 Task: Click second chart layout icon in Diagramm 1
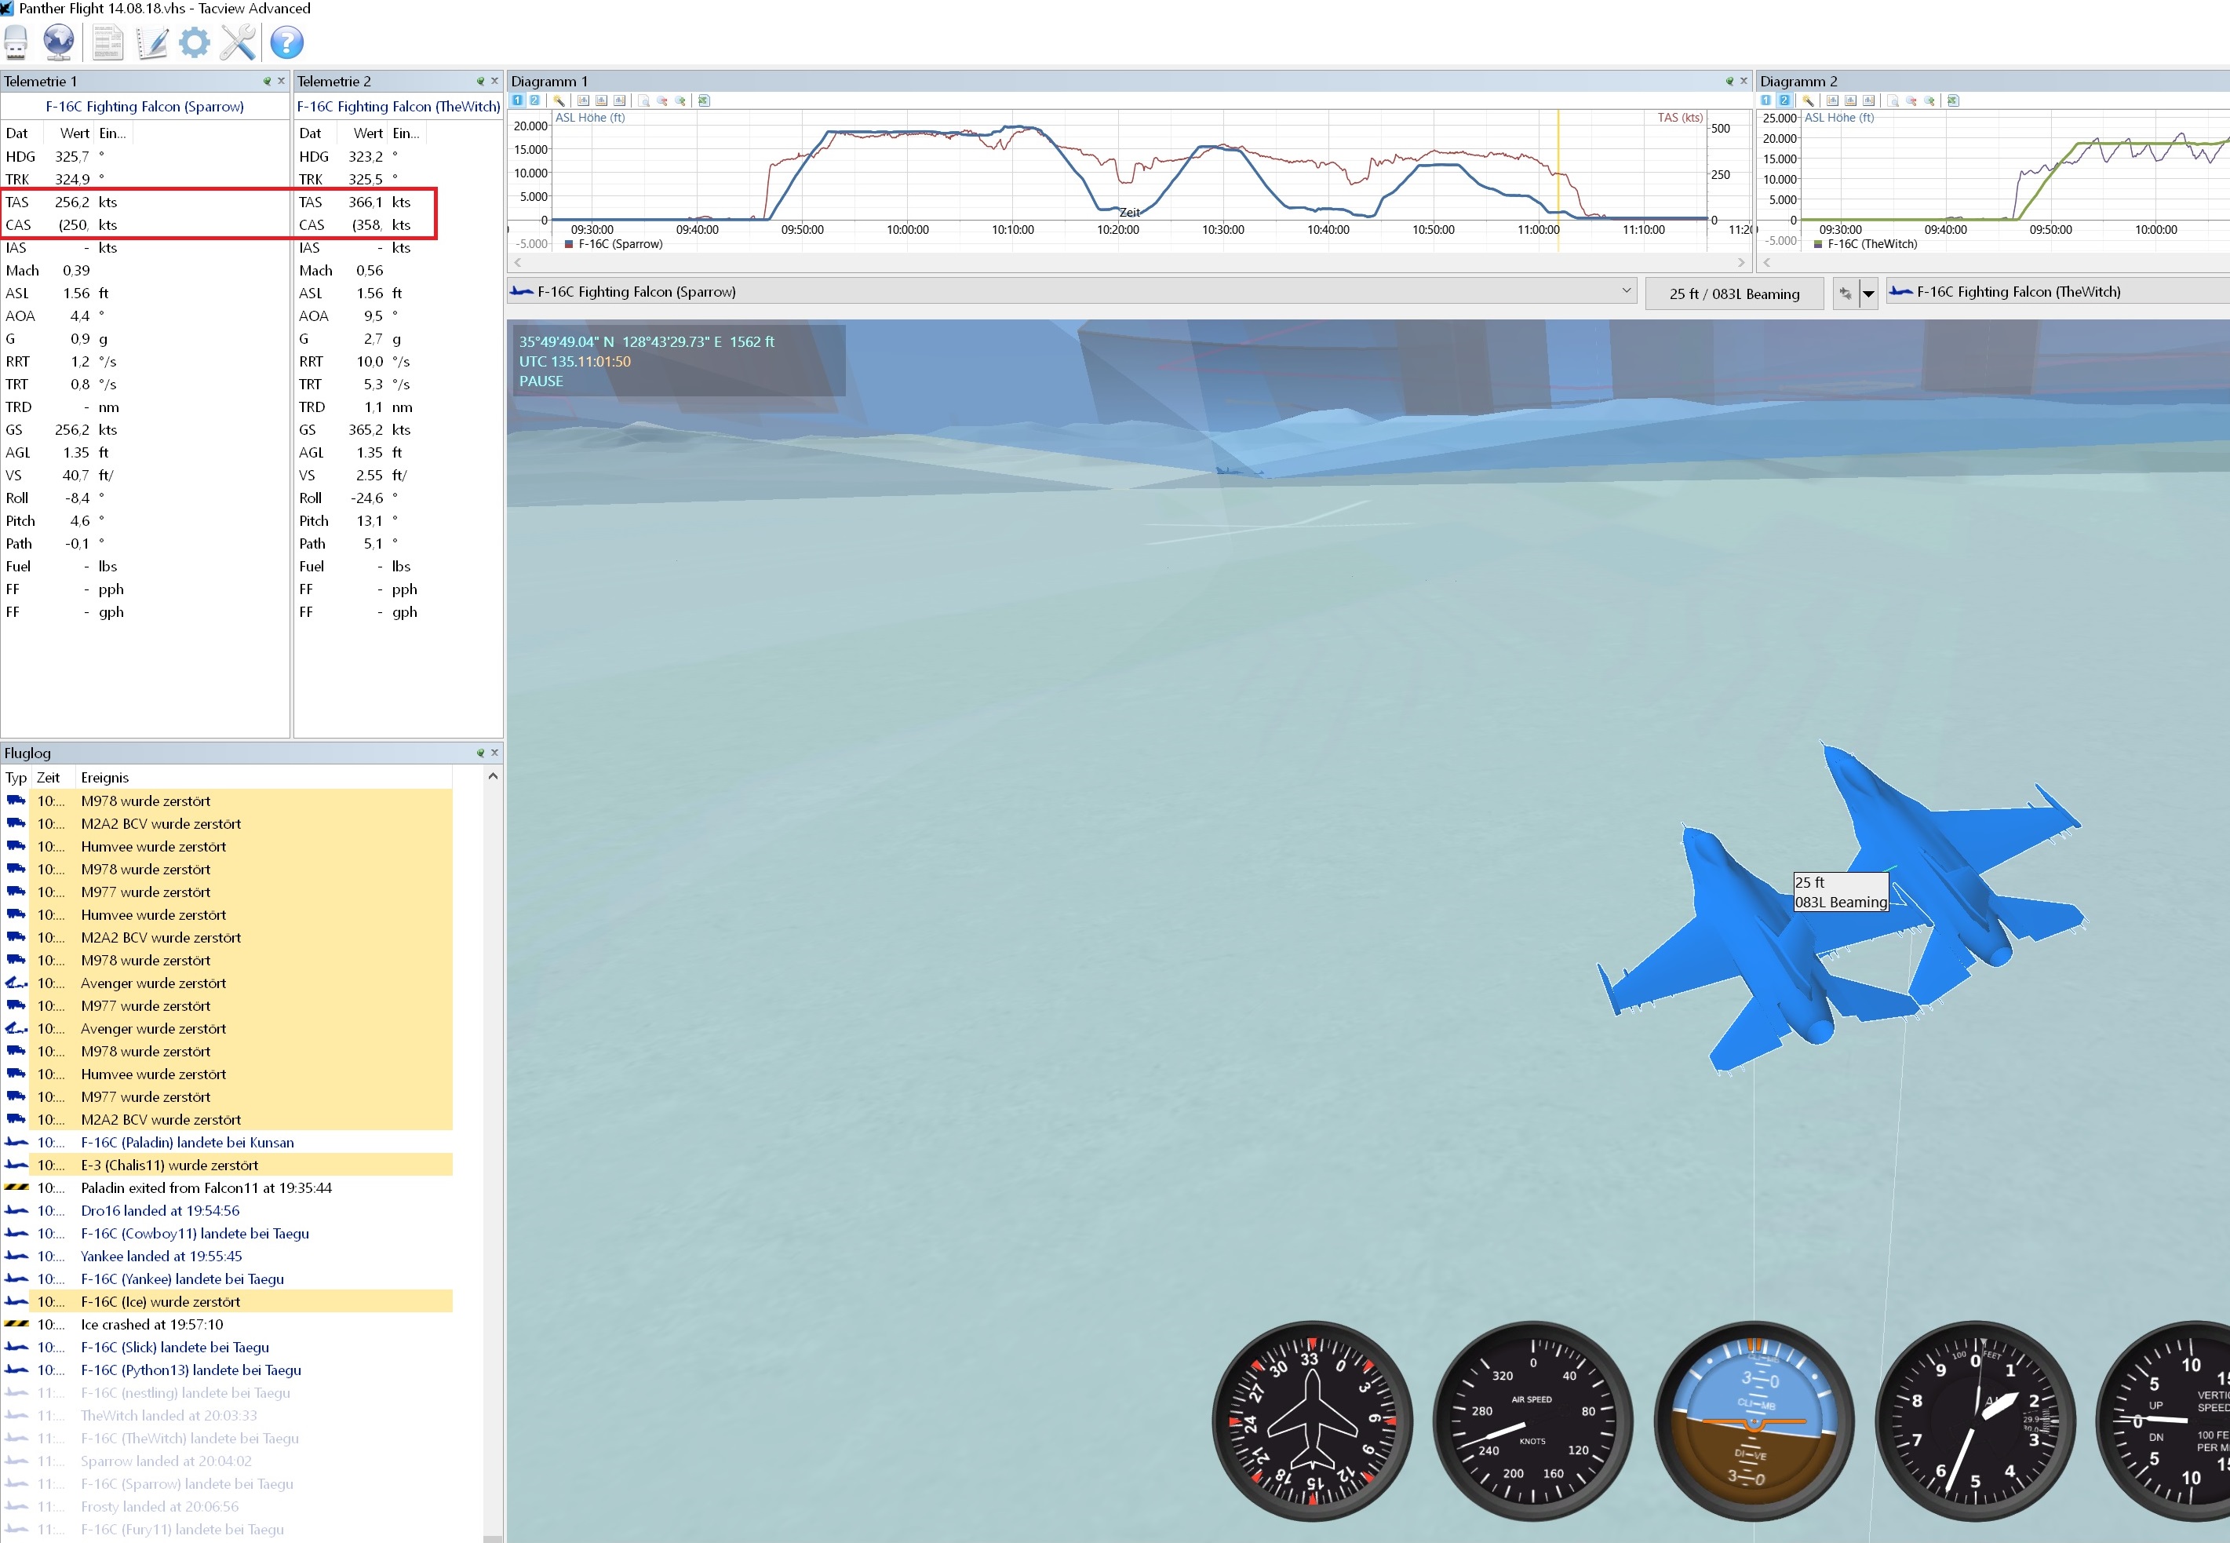(601, 100)
